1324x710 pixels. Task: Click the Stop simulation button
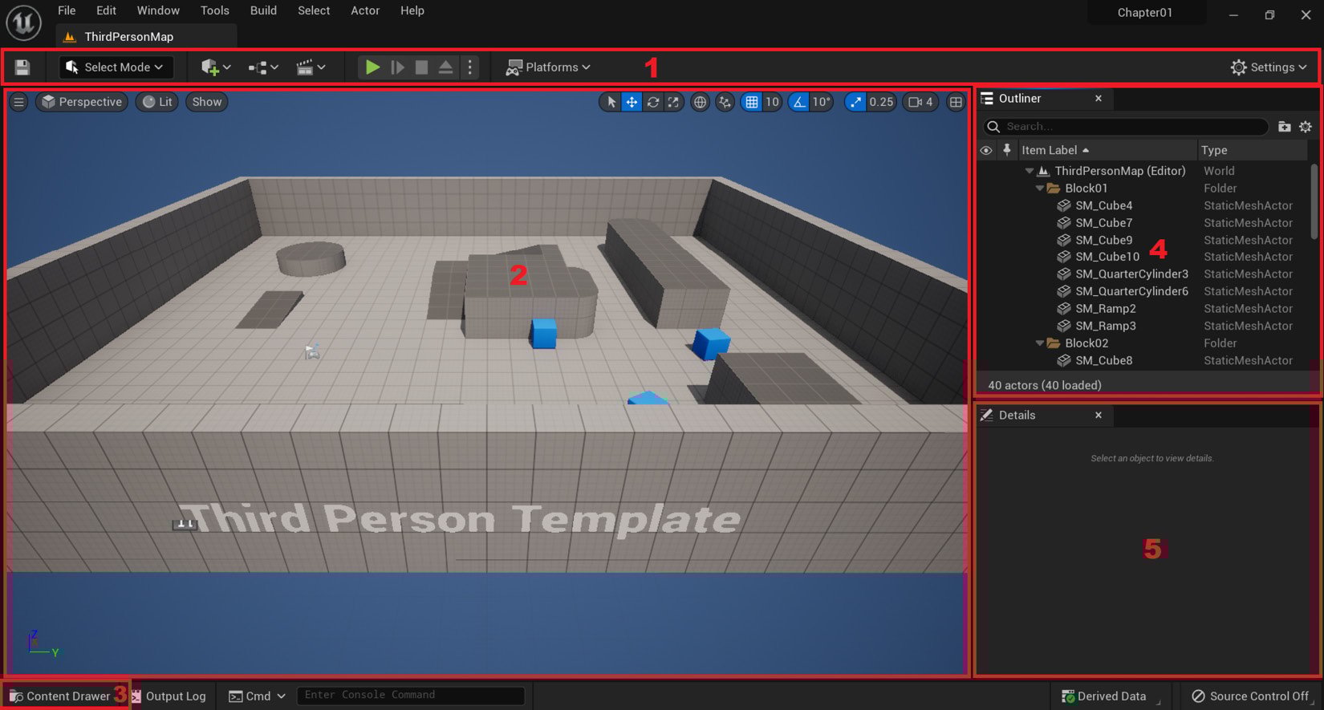(421, 67)
